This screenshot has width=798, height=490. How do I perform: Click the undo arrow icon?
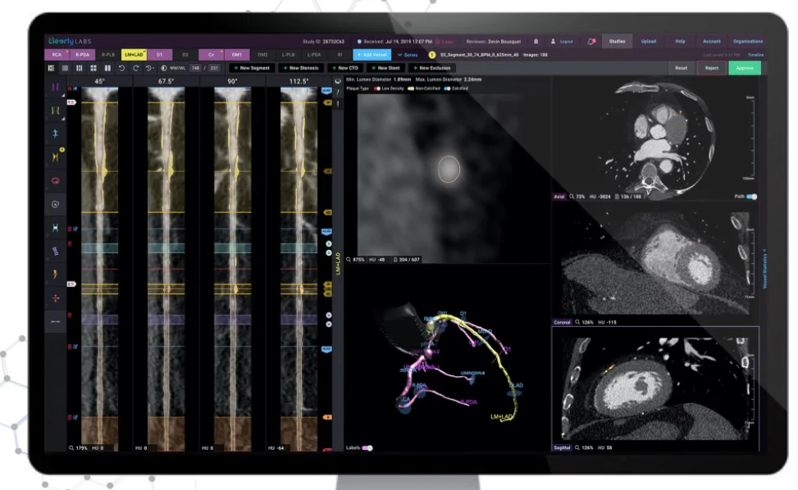point(121,68)
